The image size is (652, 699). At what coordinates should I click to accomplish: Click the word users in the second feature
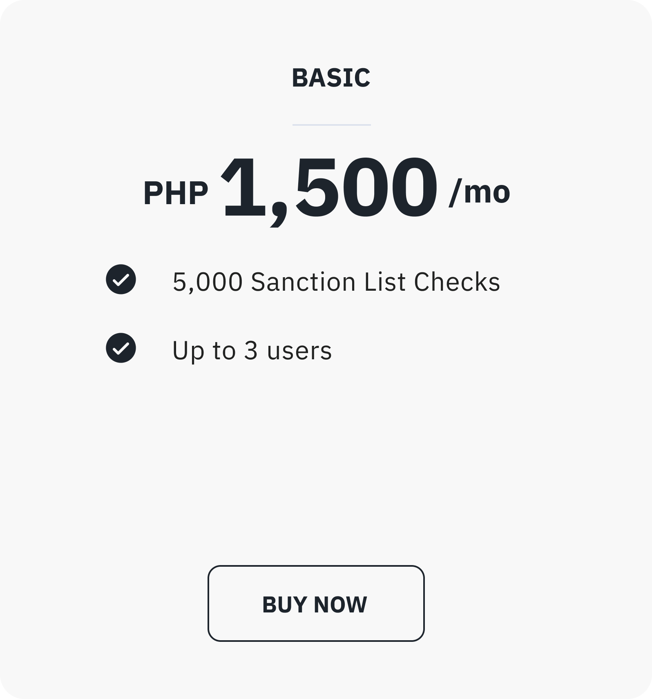pos(299,351)
